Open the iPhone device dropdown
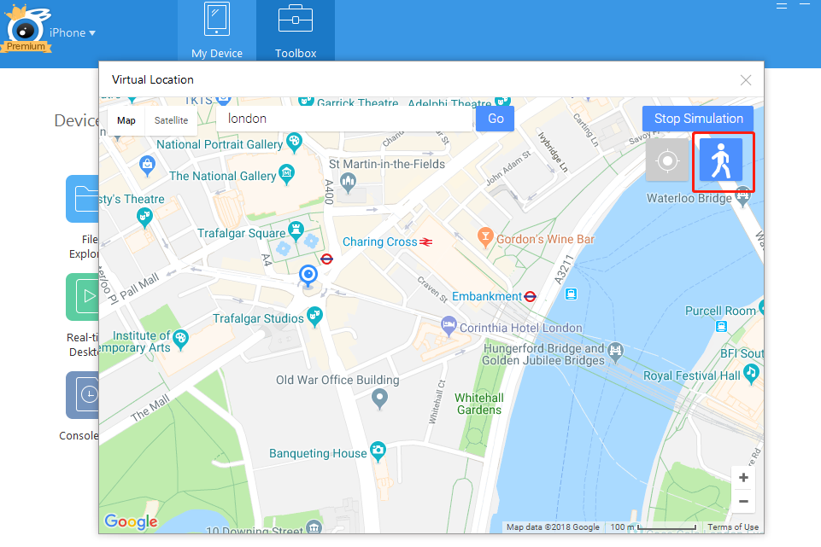Image resolution: width=821 pixels, height=547 pixels. pos(73,33)
